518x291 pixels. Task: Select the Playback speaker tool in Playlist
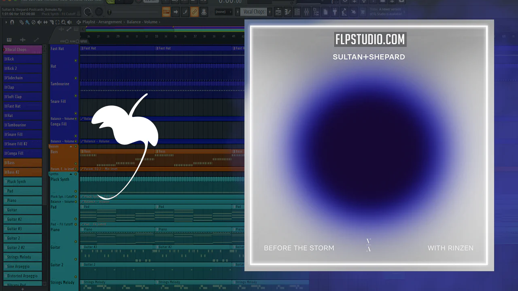click(x=70, y=22)
